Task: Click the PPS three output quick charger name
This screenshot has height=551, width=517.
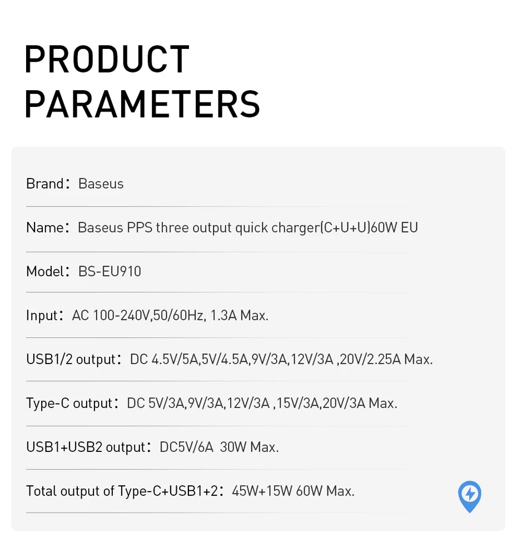Action: point(248,228)
